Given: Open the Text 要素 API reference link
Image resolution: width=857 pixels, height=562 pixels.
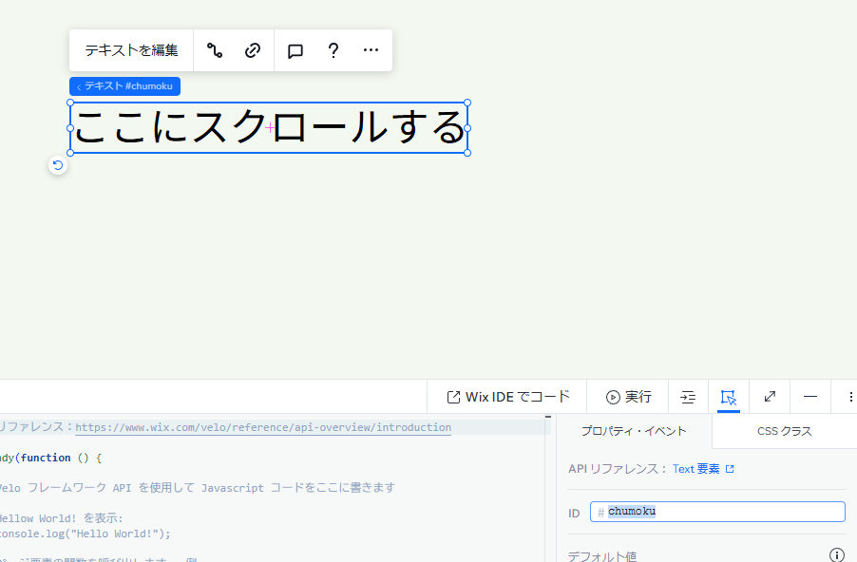Looking at the screenshot, I should click(x=703, y=469).
